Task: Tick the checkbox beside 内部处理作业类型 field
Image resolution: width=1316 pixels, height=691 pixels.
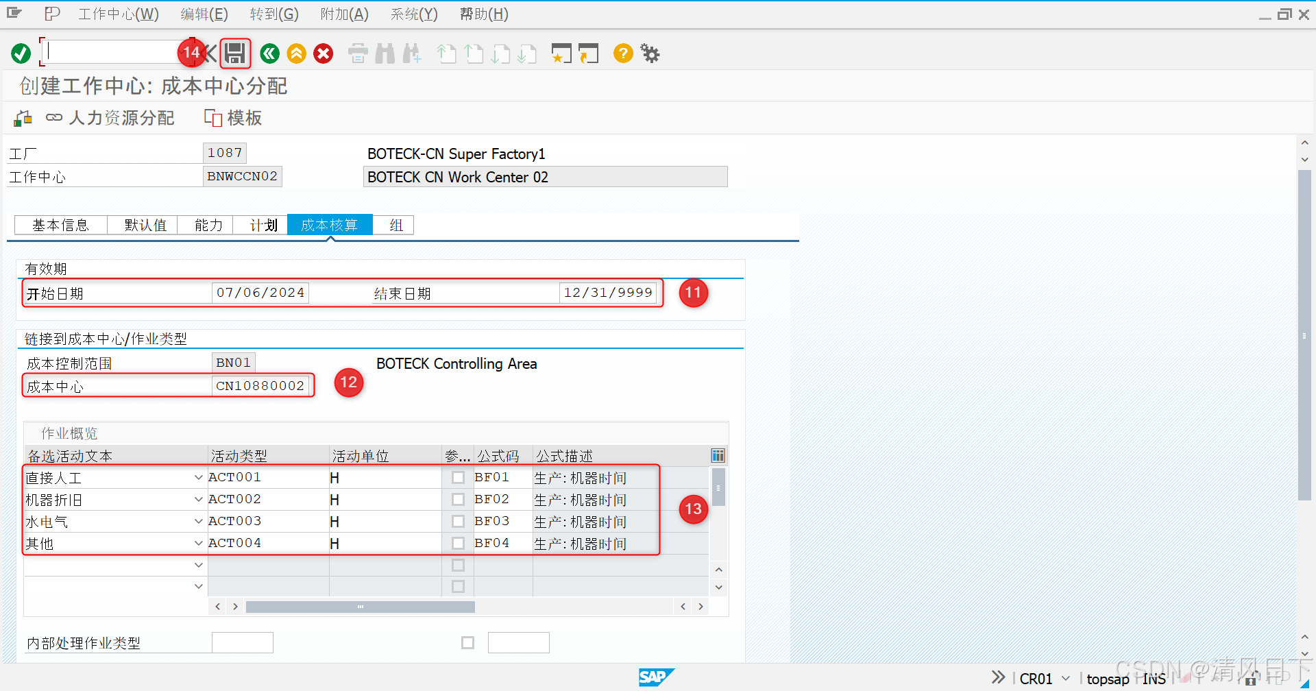Action: click(467, 643)
